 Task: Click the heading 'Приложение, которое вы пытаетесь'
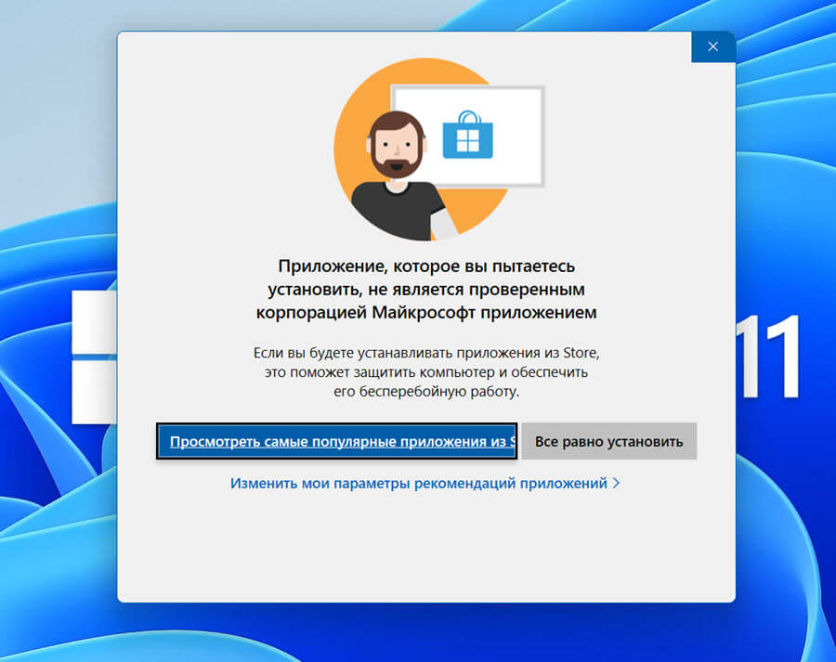click(x=426, y=266)
